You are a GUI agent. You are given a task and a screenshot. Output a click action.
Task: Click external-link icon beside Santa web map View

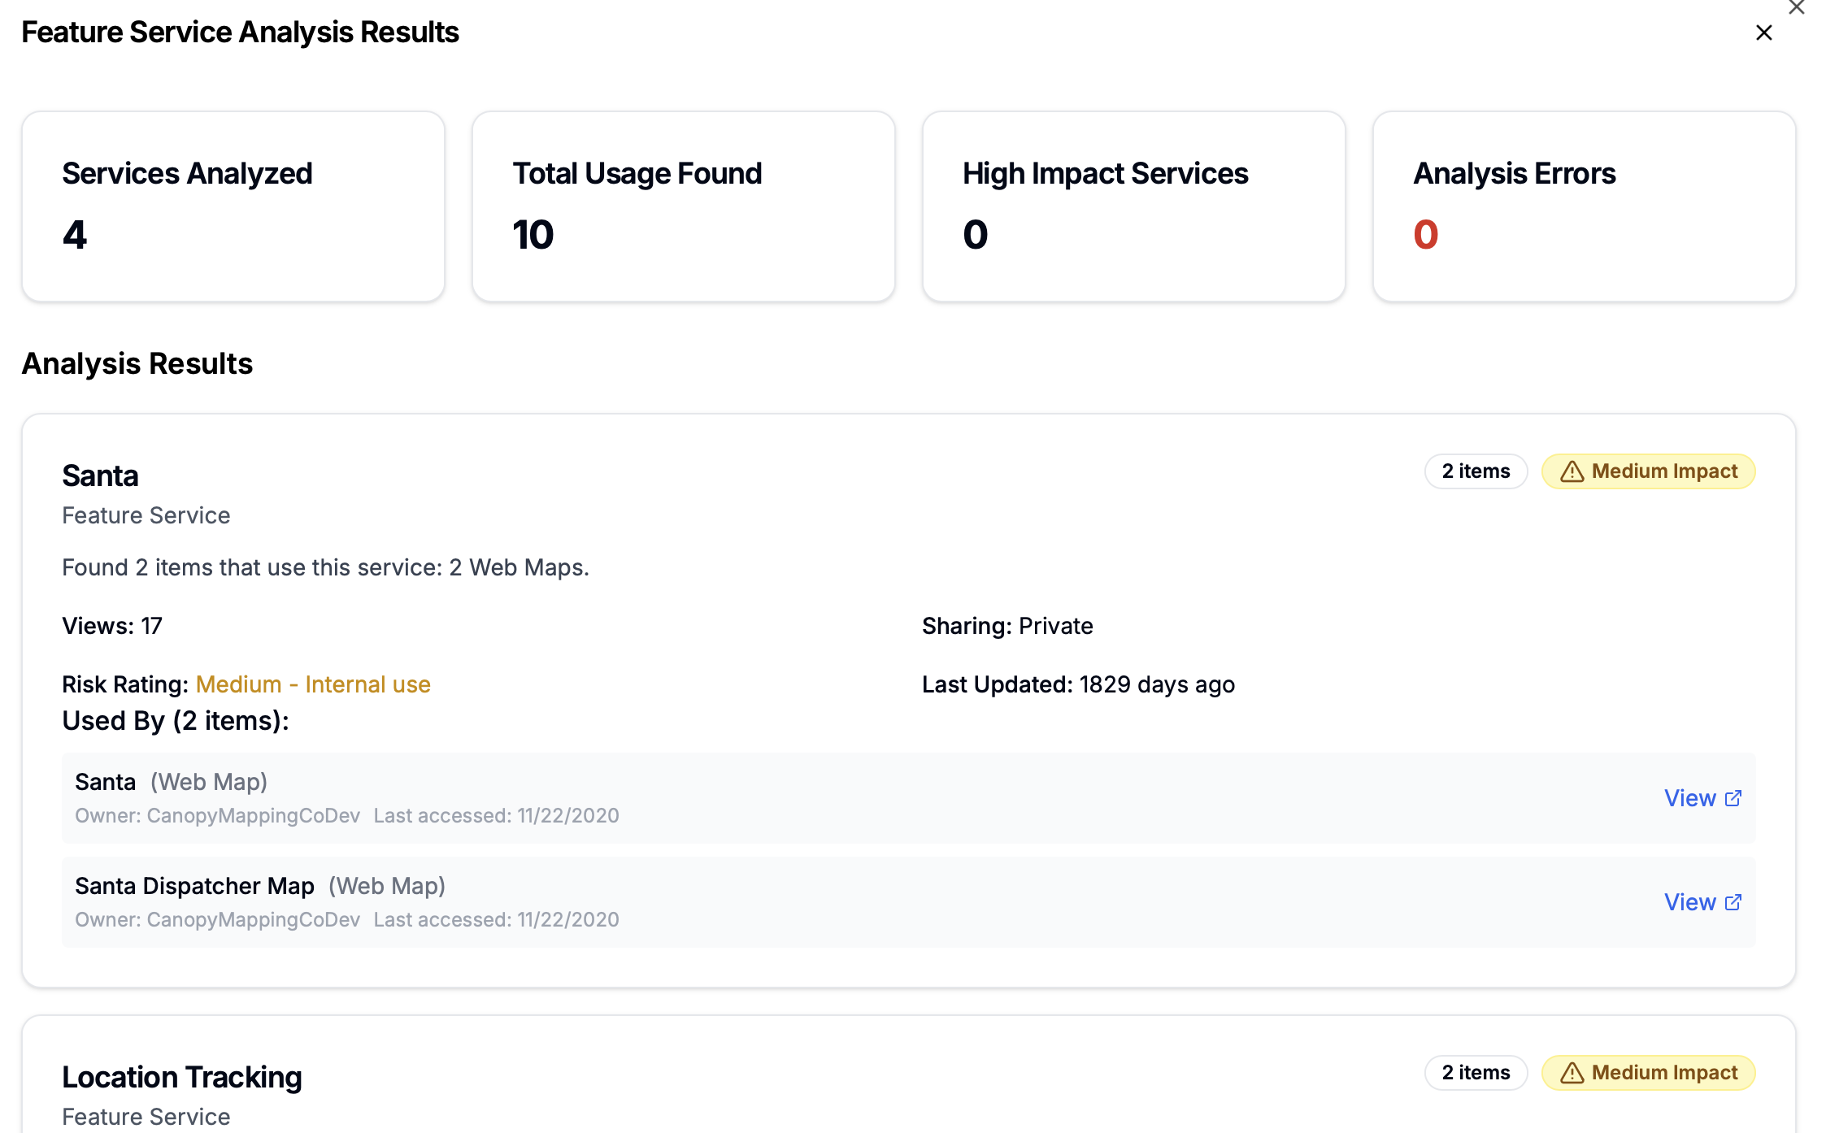(1733, 798)
